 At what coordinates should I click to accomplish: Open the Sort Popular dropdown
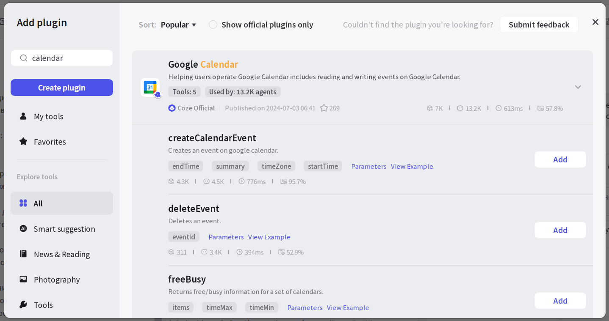tap(178, 25)
